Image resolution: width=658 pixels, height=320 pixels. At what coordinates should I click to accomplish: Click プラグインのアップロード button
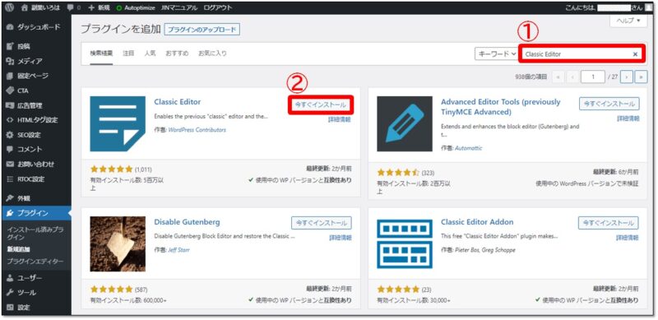(202, 30)
